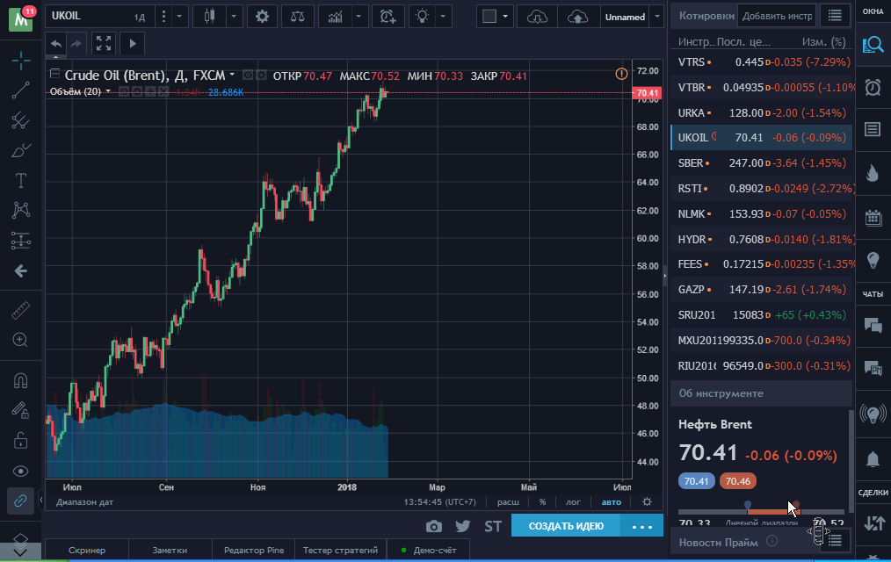Toggle hide all drawing tools eye
This screenshot has width=891, height=562.
21,472
